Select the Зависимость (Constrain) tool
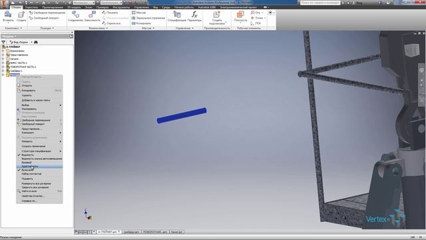Viewport: 426px width, 240px height. pos(92,16)
